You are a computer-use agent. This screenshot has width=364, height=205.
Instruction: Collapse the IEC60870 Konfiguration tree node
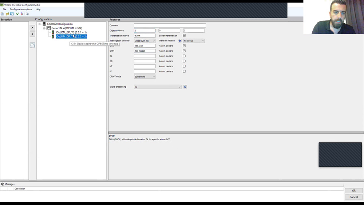[39, 24]
